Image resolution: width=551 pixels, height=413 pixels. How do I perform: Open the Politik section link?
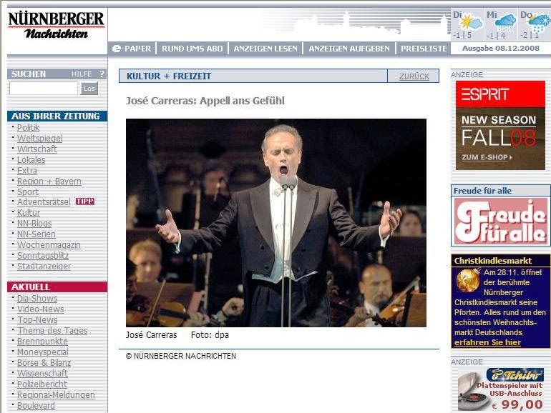[x=28, y=128]
